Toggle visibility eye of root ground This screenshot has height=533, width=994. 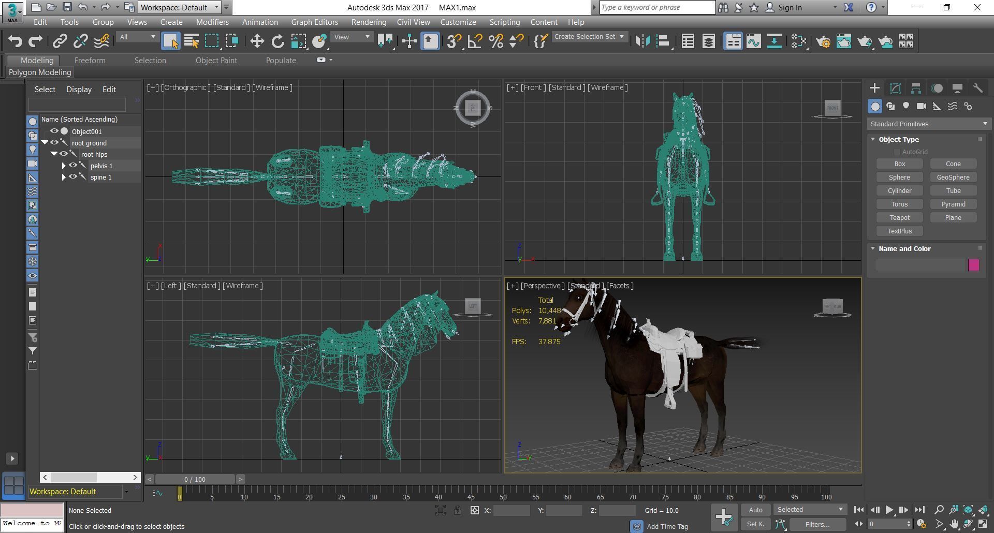click(x=54, y=143)
